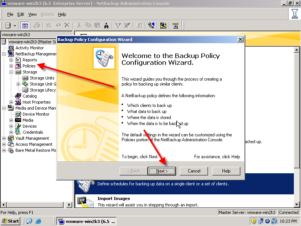The height and width of the screenshot is (226, 301).
Task: Click the Print toolbar icon
Action: coord(36,25)
